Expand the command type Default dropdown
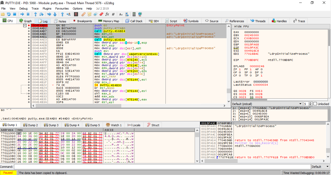Screen dimensions: 331x175 click(x=321, y=167)
